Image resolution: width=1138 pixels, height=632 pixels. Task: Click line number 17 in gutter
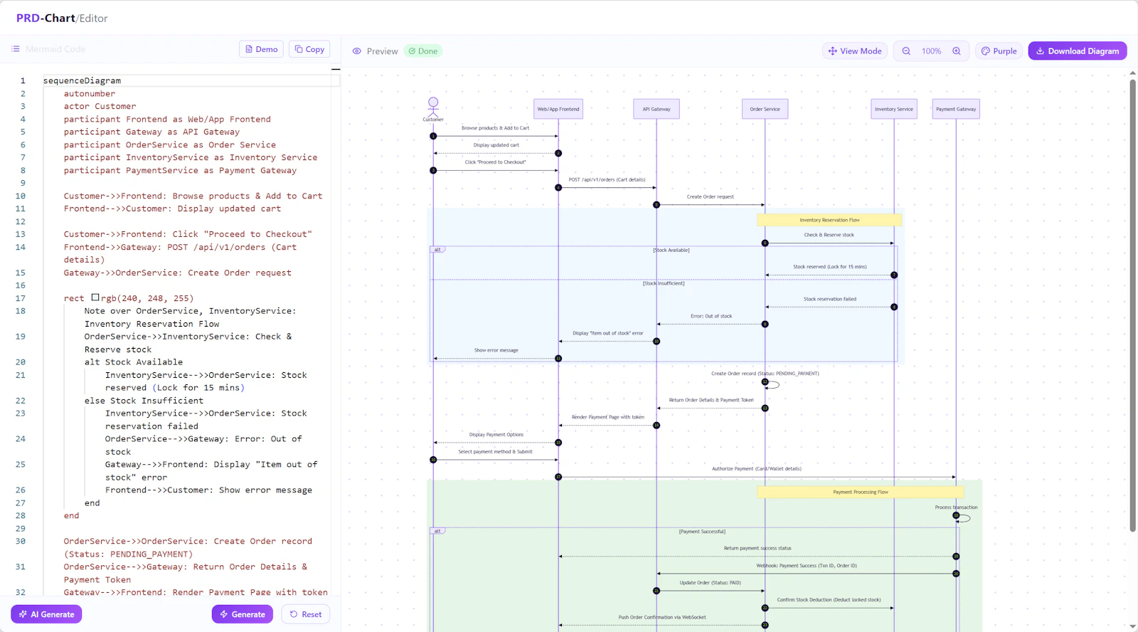click(x=21, y=298)
